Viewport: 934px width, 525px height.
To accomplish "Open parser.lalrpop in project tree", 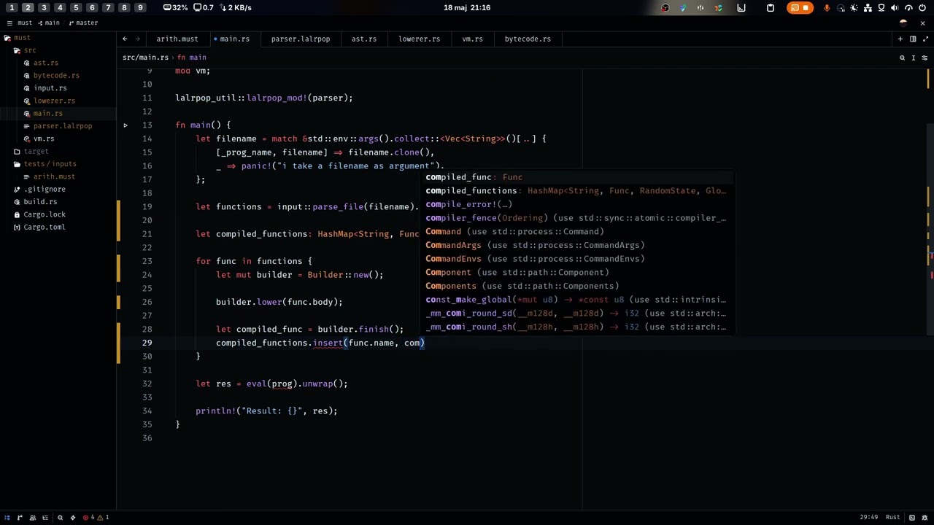I will pyautogui.click(x=62, y=125).
